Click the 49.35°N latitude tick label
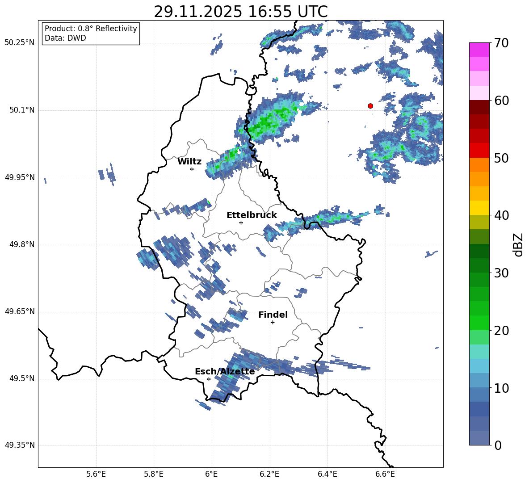This screenshot has width=529, height=483. [x=20, y=445]
